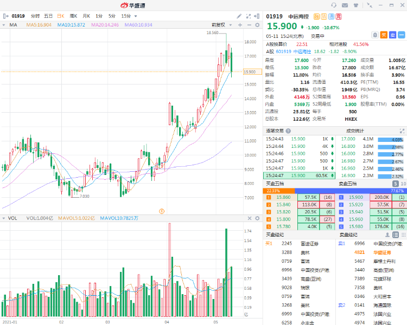Click the pencil drawing tool icon
Image resolution: width=407 pixels, height=325 pixels.
click(239, 16)
